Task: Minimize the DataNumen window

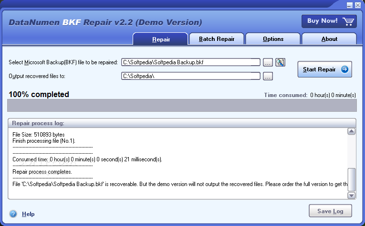Action: tap(349, 5)
